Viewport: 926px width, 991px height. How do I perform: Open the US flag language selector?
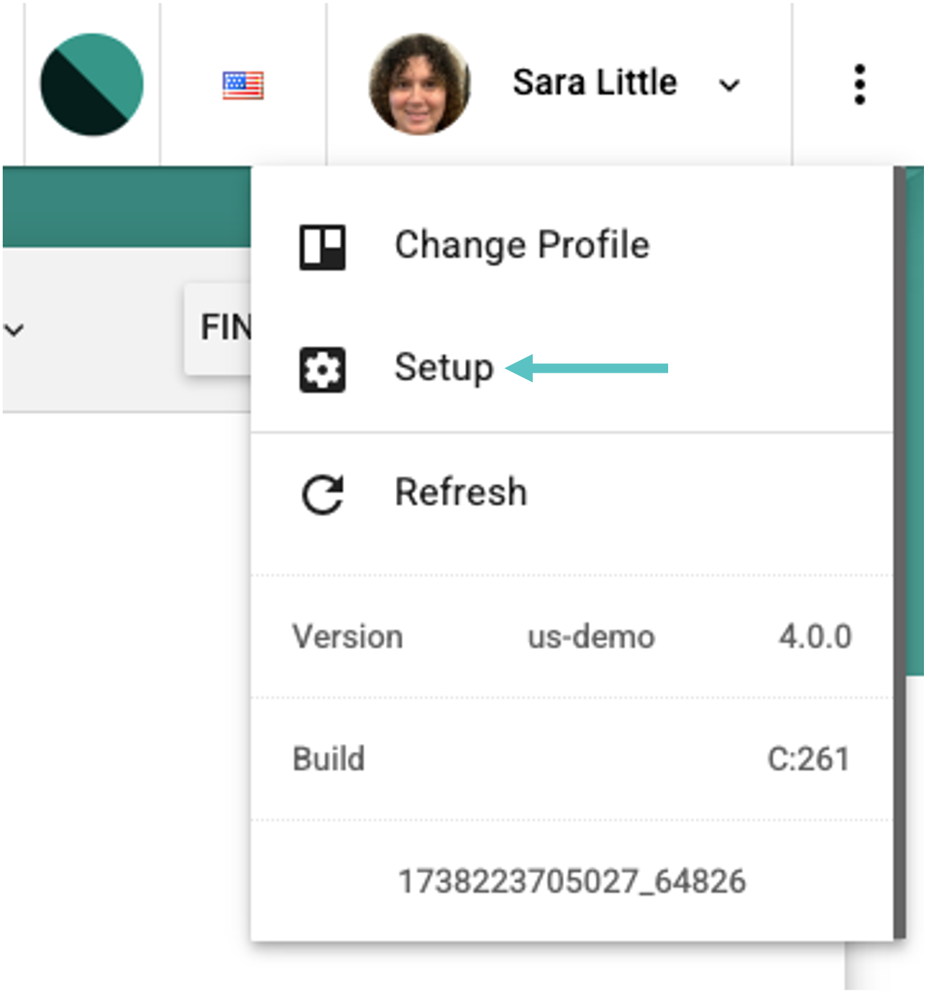tap(243, 86)
